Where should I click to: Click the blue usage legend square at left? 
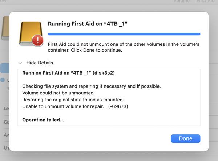coord(3,80)
